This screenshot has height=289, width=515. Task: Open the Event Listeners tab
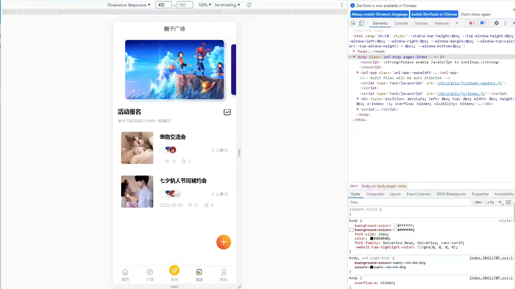click(x=418, y=194)
